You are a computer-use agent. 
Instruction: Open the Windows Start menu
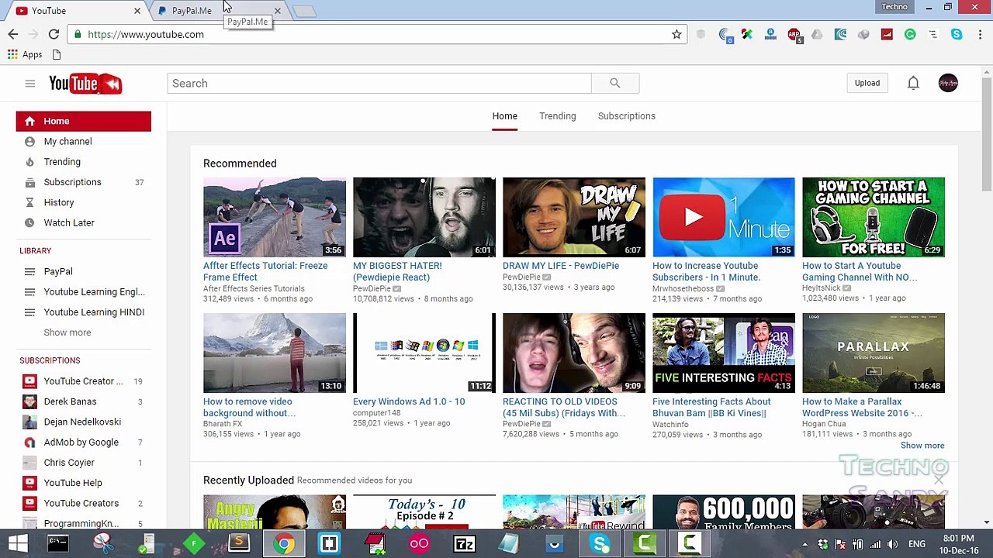(x=17, y=543)
